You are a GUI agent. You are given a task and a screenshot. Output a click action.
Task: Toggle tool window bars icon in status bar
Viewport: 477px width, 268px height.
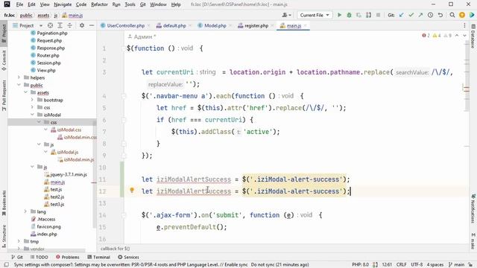point(6,265)
